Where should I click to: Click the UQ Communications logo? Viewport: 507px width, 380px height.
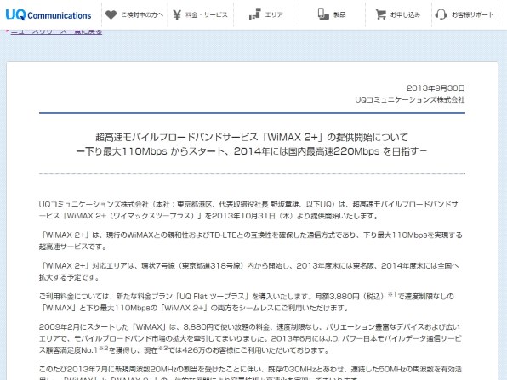48,14
